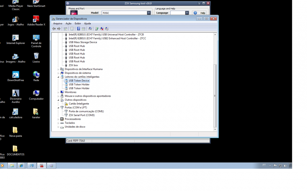Select the Lixeira recycle bin icon

click(36, 58)
